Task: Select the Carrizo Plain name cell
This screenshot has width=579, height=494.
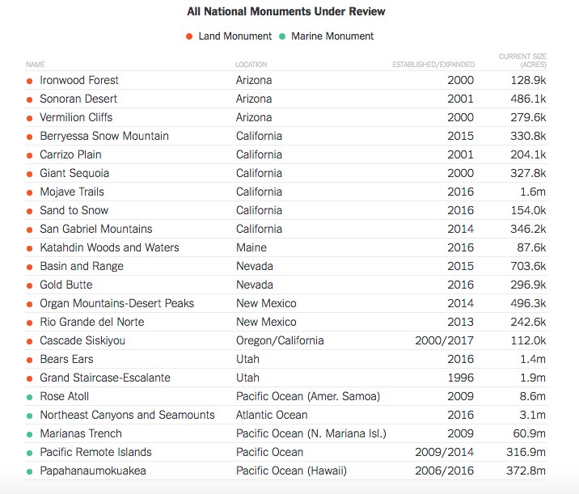Action: pos(70,154)
